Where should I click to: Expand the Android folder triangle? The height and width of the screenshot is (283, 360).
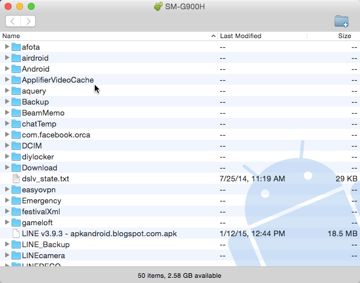click(x=7, y=69)
